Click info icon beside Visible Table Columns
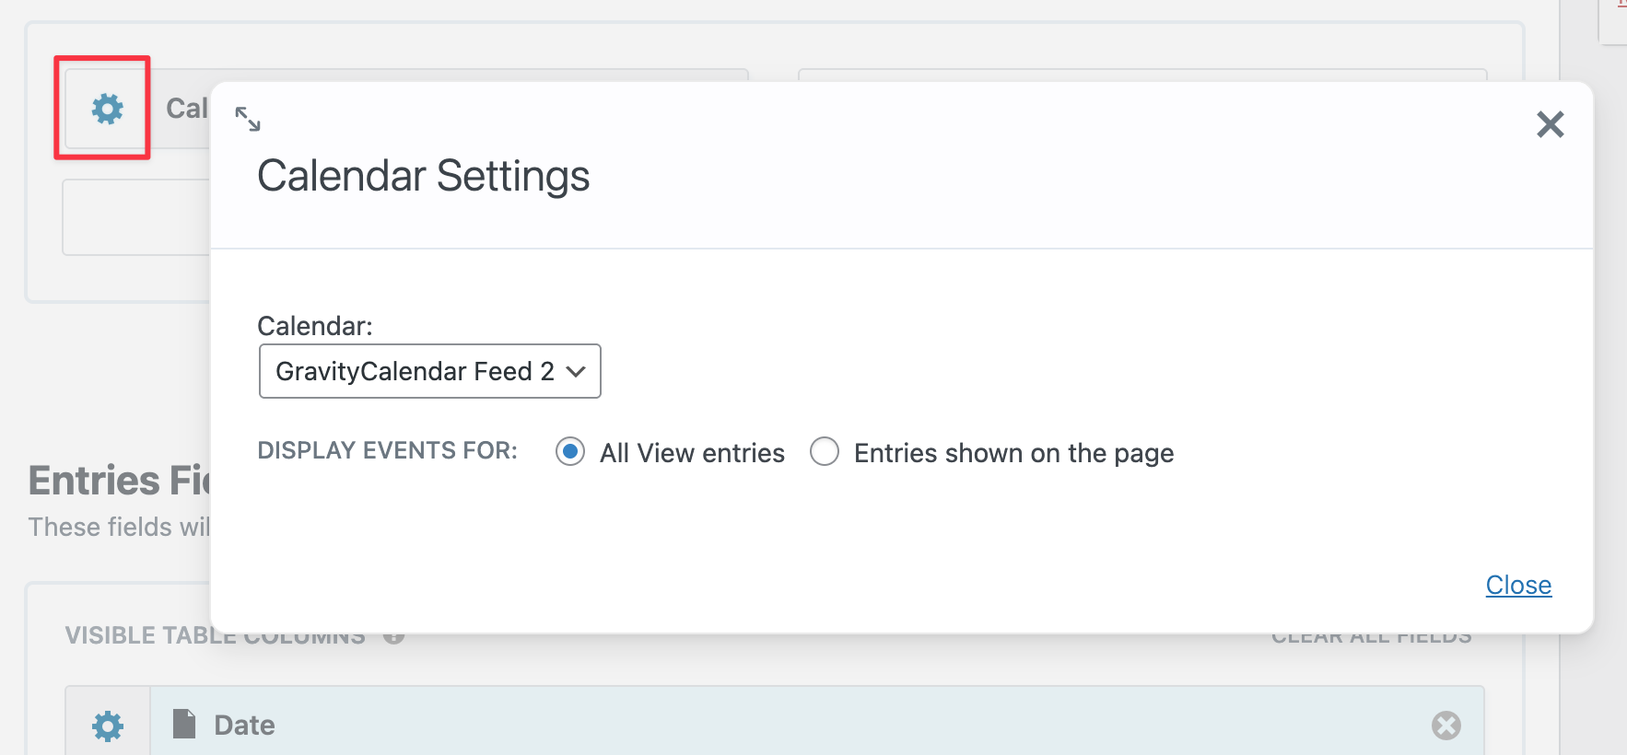Image resolution: width=1627 pixels, height=755 pixels. coord(394,637)
